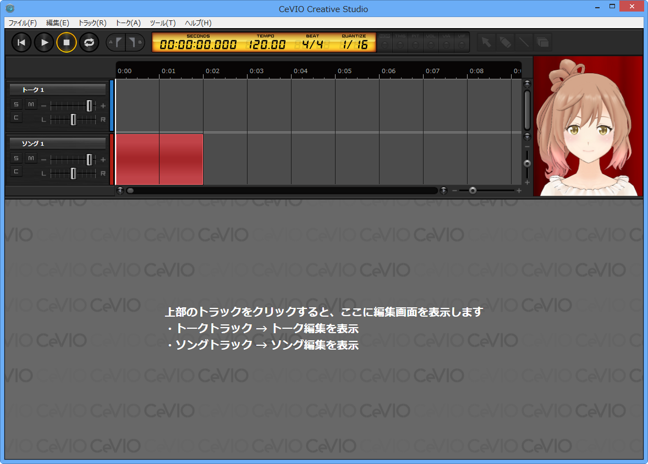Open the ファイル(F) menu
The width and height of the screenshot is (648, 464).
click(23, 23)
